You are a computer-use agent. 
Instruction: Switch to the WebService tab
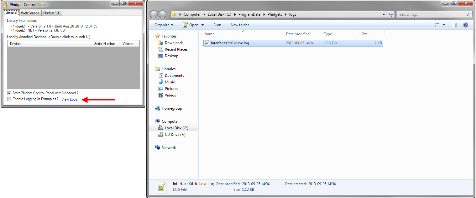click(30, 13)
